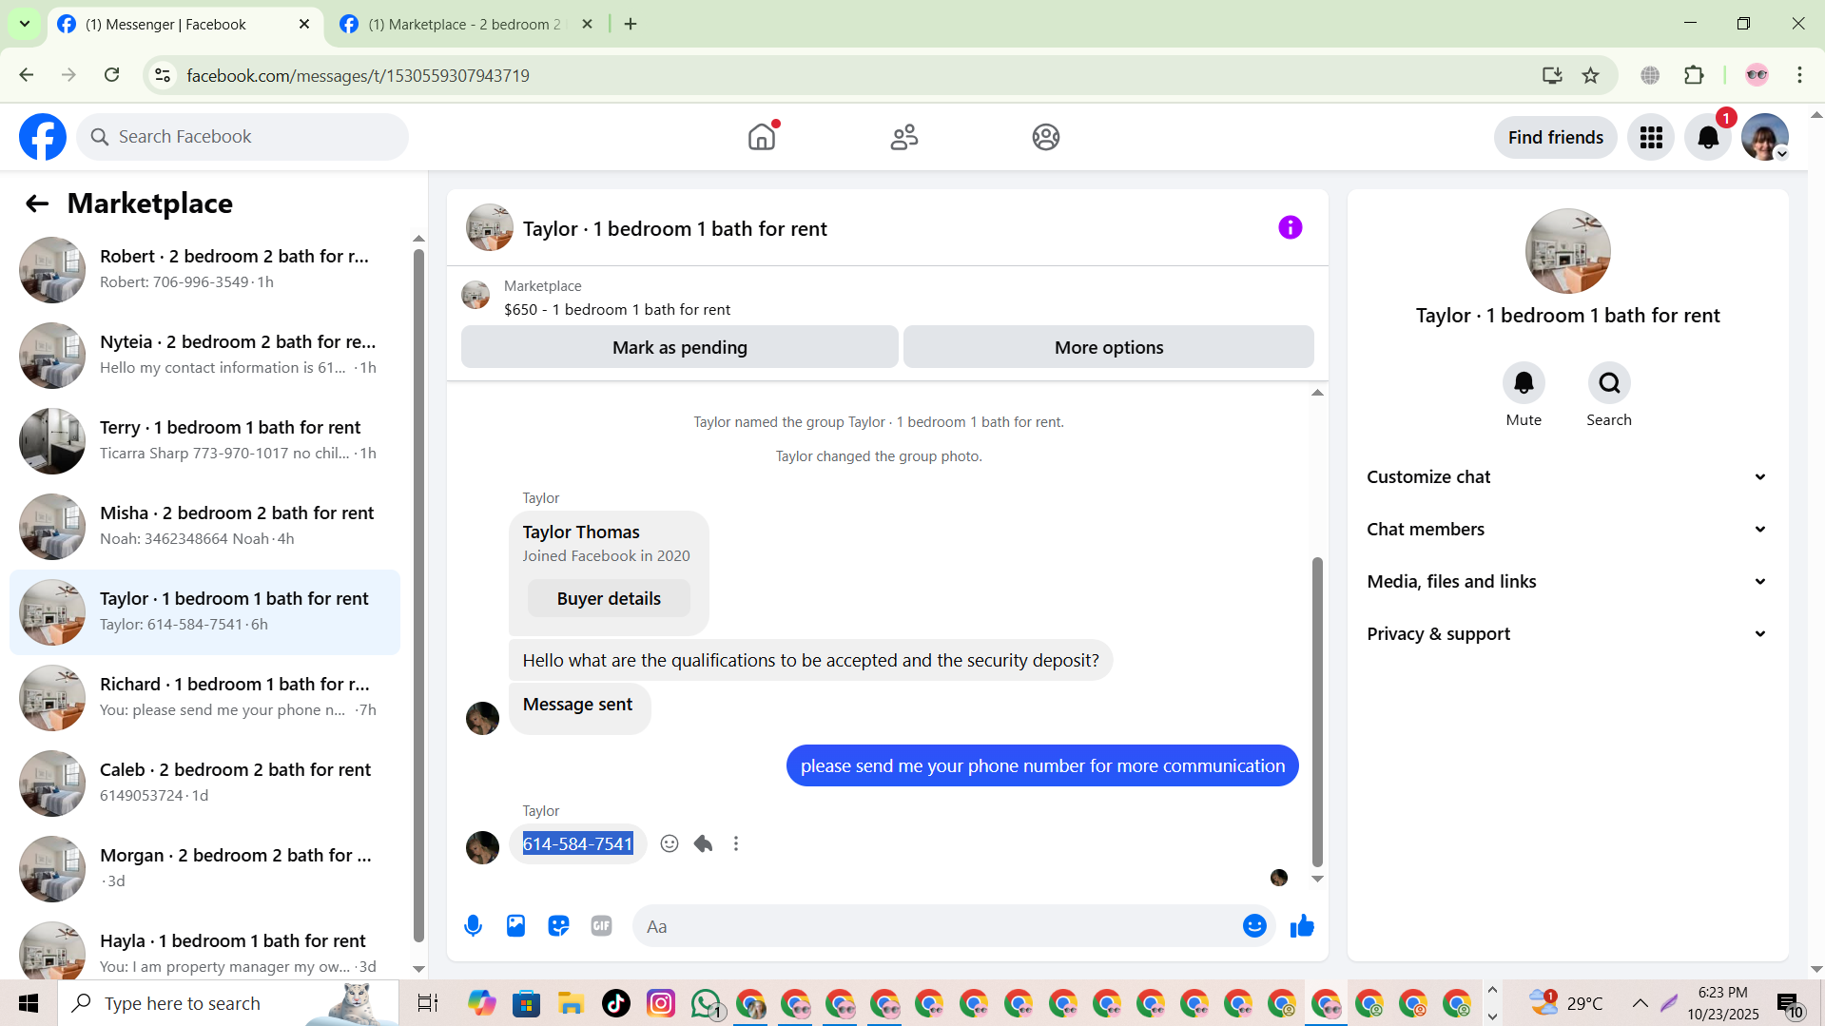
Task: Open Terry 1 bedroom 1 bath conversation
Action: click(204, 441)
